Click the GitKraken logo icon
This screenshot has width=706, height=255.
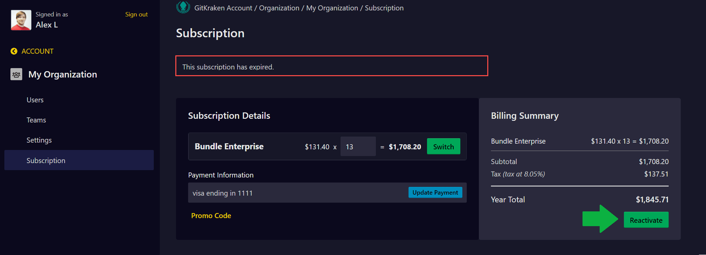(x=183, y=7)
